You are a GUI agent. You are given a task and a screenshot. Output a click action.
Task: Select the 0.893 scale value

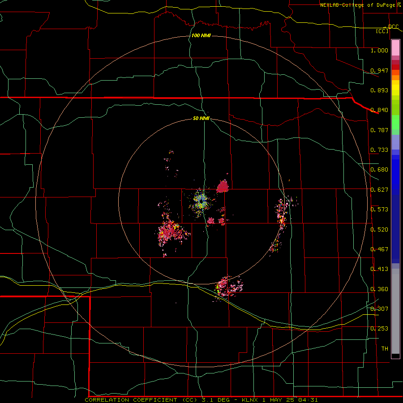[x=379, y=90]
